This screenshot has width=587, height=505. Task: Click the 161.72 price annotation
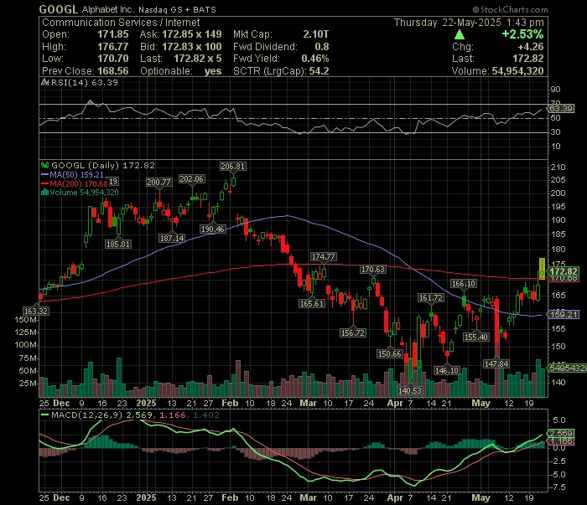click(431, 298)
